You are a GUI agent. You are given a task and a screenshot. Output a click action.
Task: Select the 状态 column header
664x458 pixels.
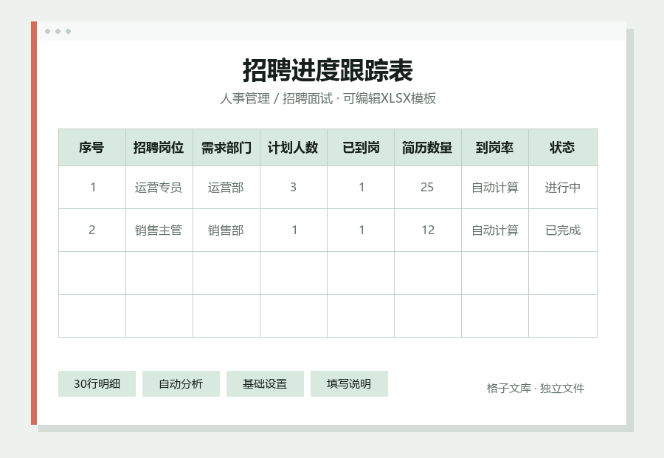[563, 148]
